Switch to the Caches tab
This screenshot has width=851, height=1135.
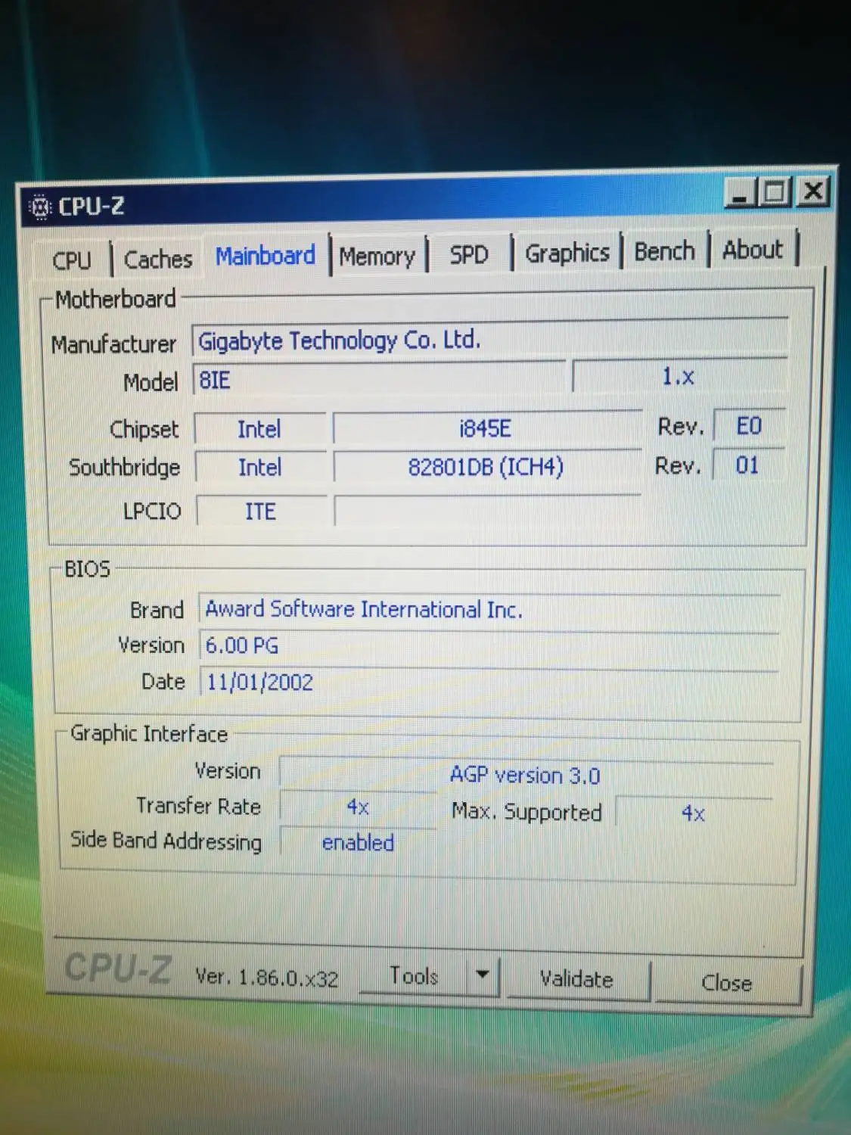(158, 259)
